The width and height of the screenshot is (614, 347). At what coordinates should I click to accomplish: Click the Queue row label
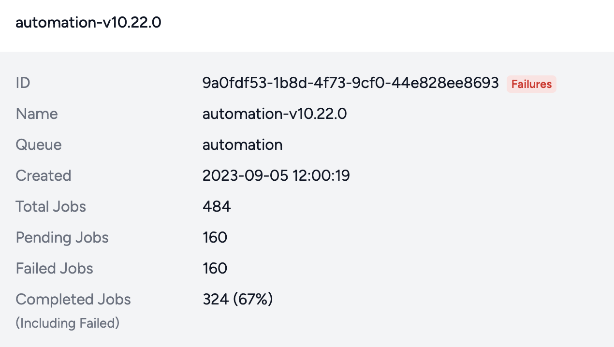[x=39, y=145]
